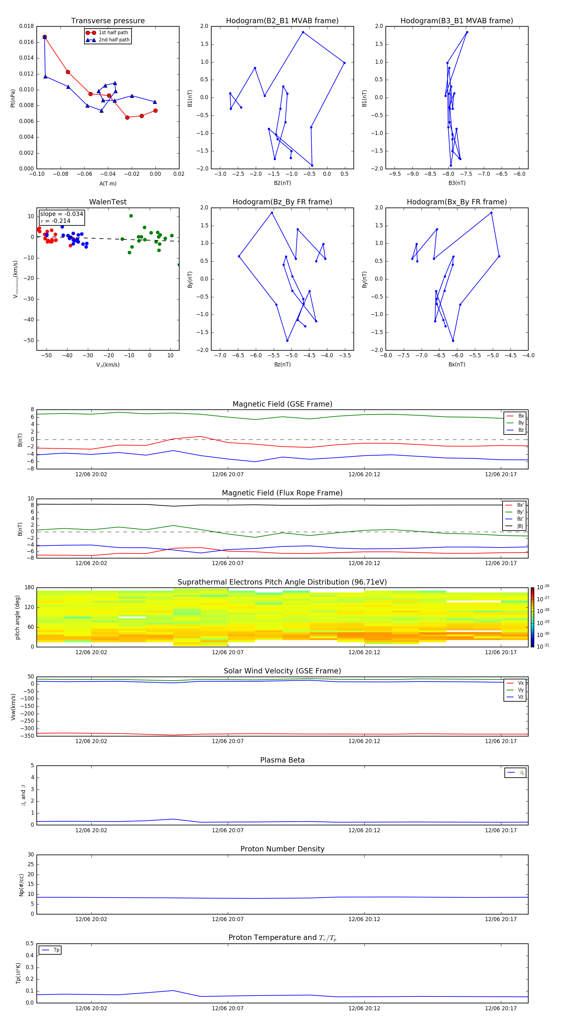Click the 12/06 20:12 tick under Solar Wind Velocity
Viewport: 565px width, 1036px height.
click(x=364, y=741)
